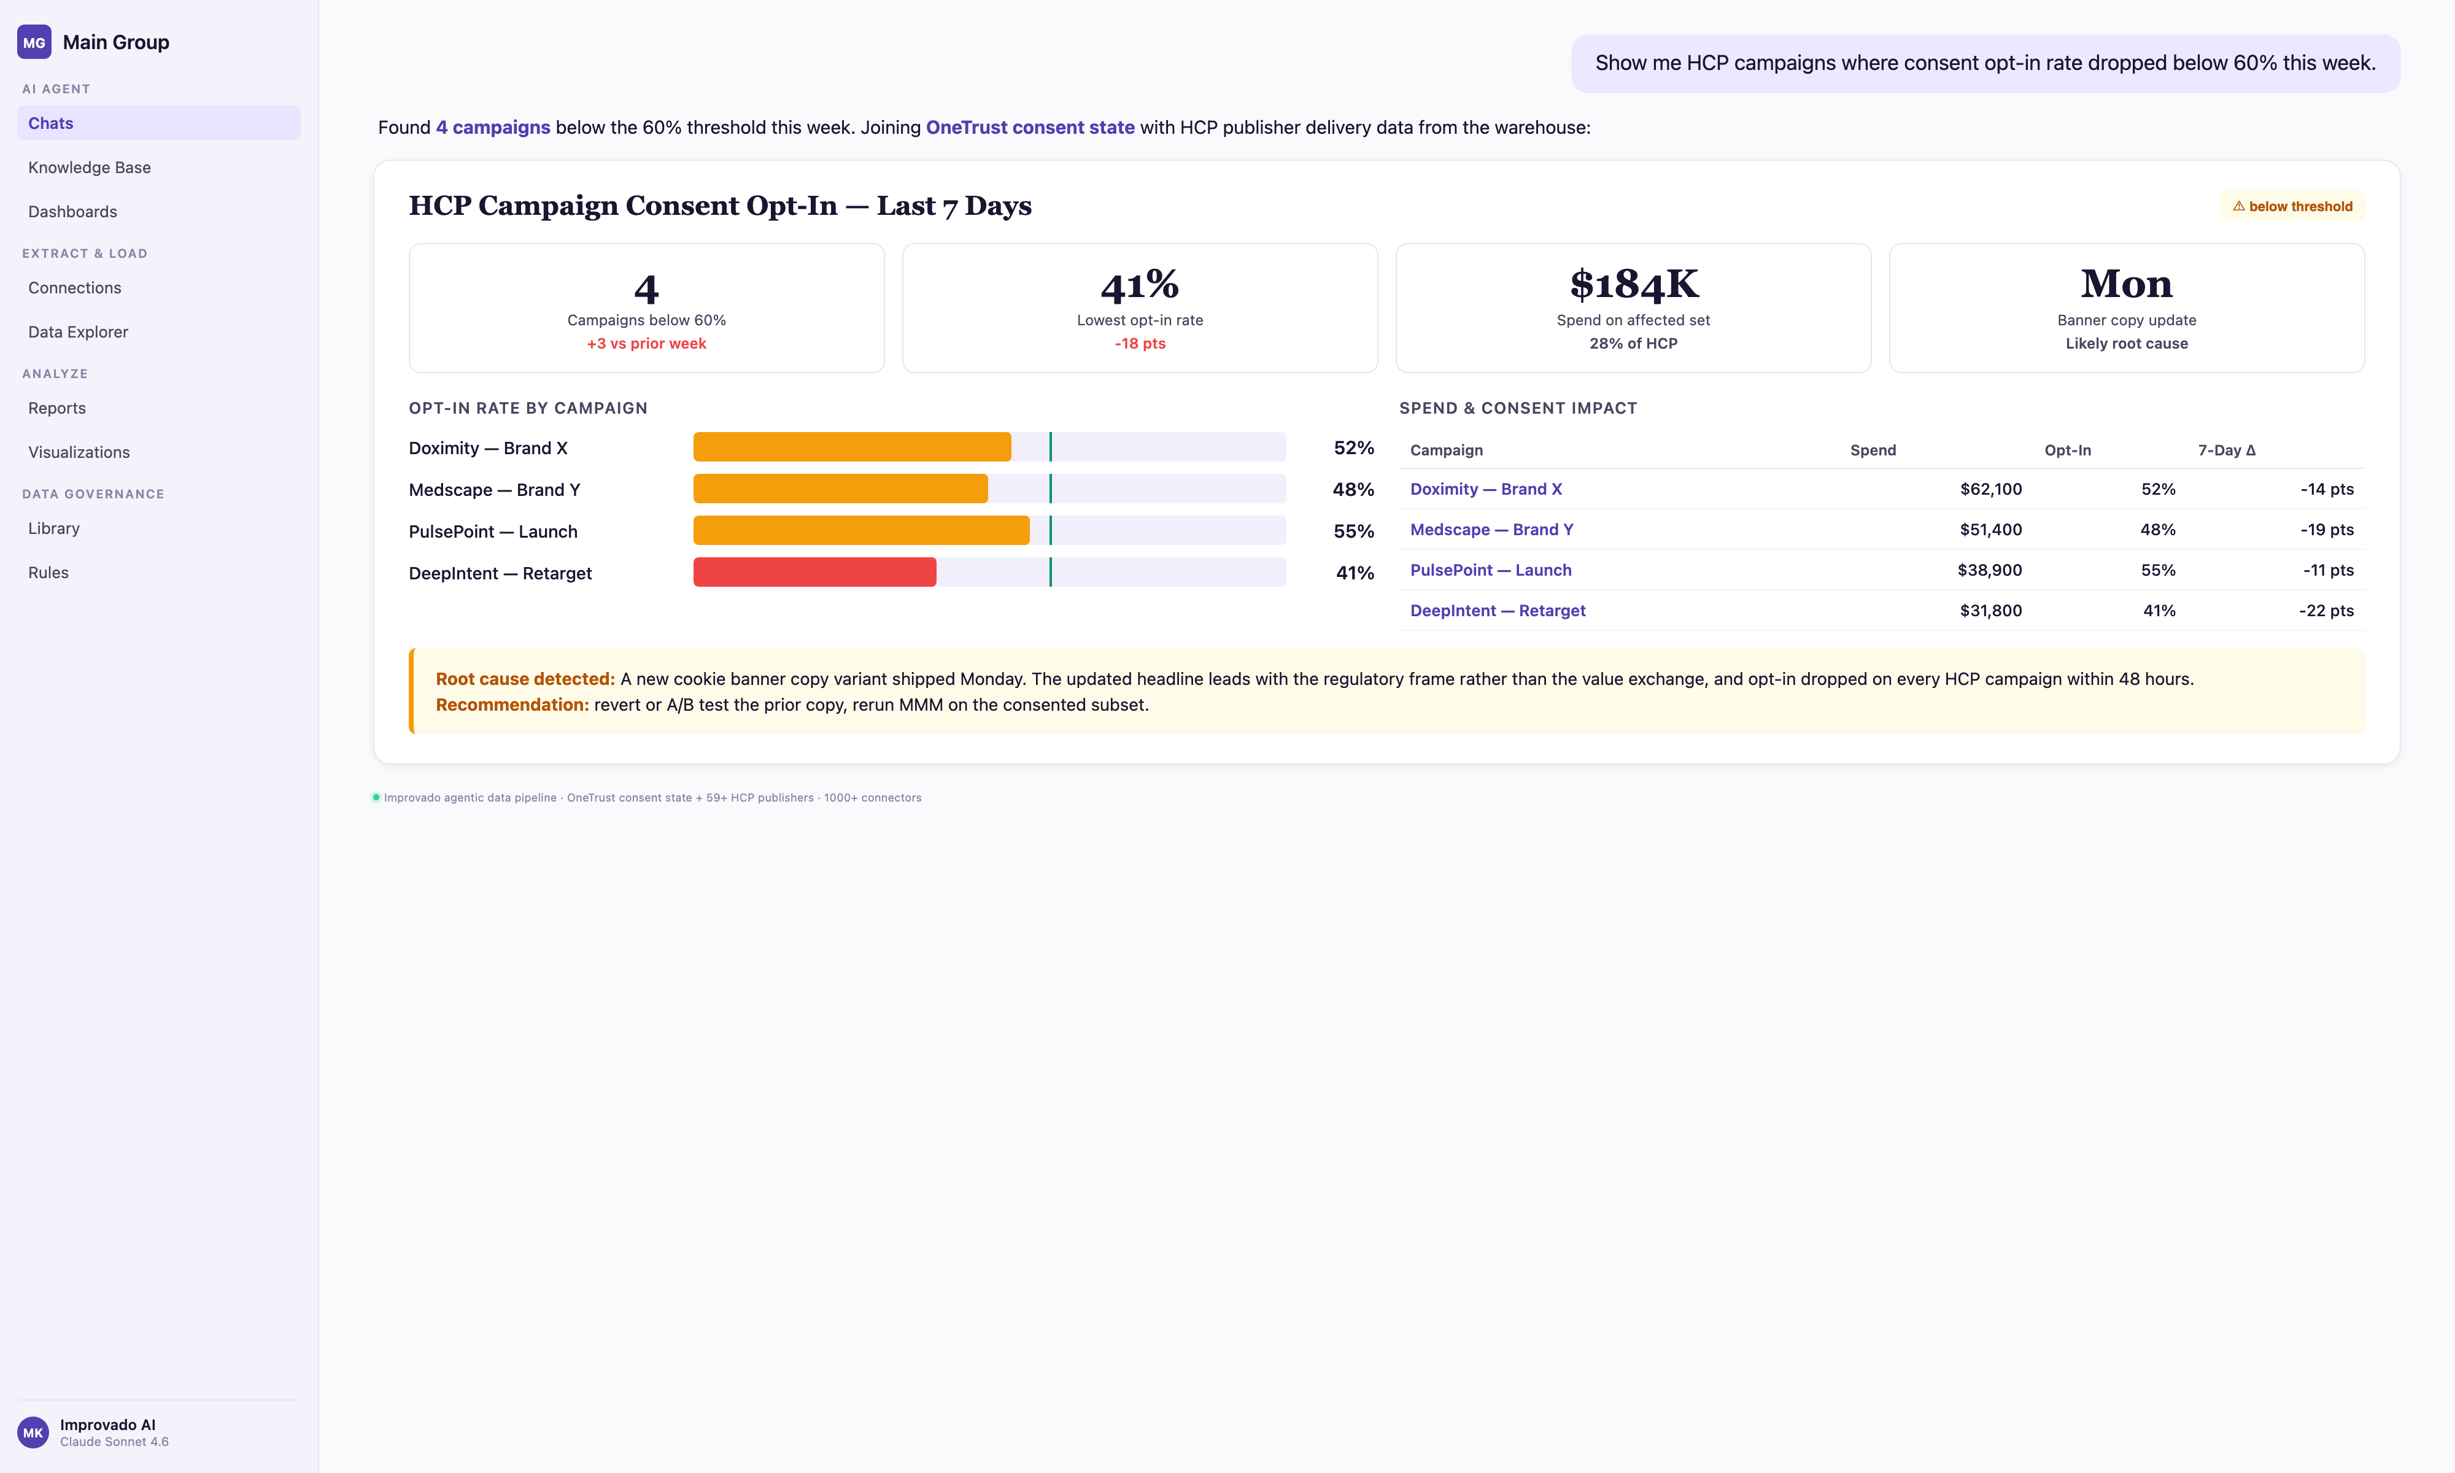Open Data Explorer in the sidebar

[x=77, y=331]
